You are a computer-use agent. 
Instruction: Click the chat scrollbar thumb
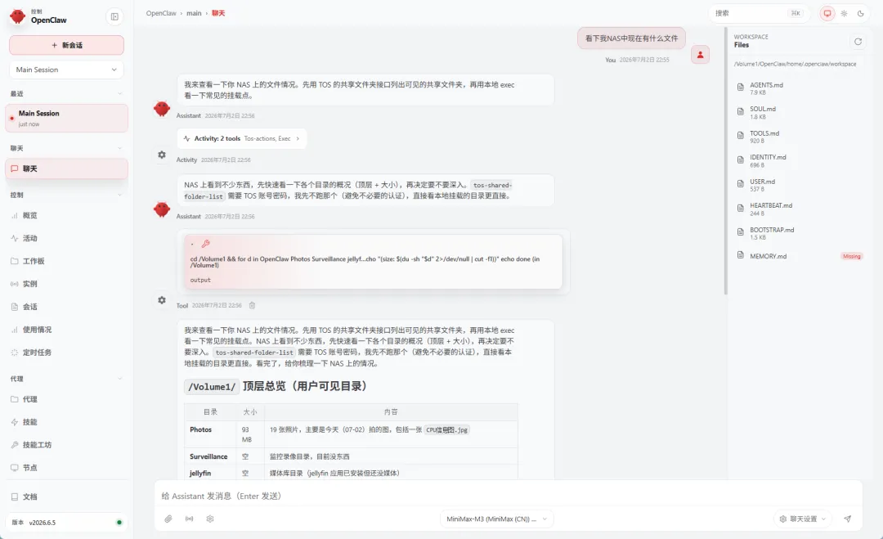726,160
